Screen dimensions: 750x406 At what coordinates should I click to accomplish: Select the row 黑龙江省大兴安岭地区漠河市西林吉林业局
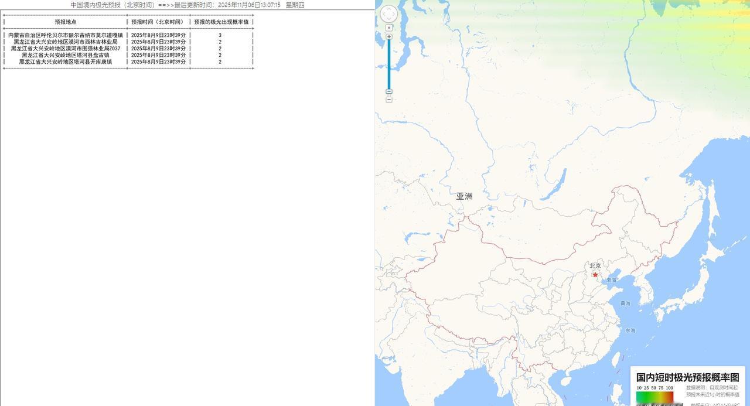click(x=128, y=42)
